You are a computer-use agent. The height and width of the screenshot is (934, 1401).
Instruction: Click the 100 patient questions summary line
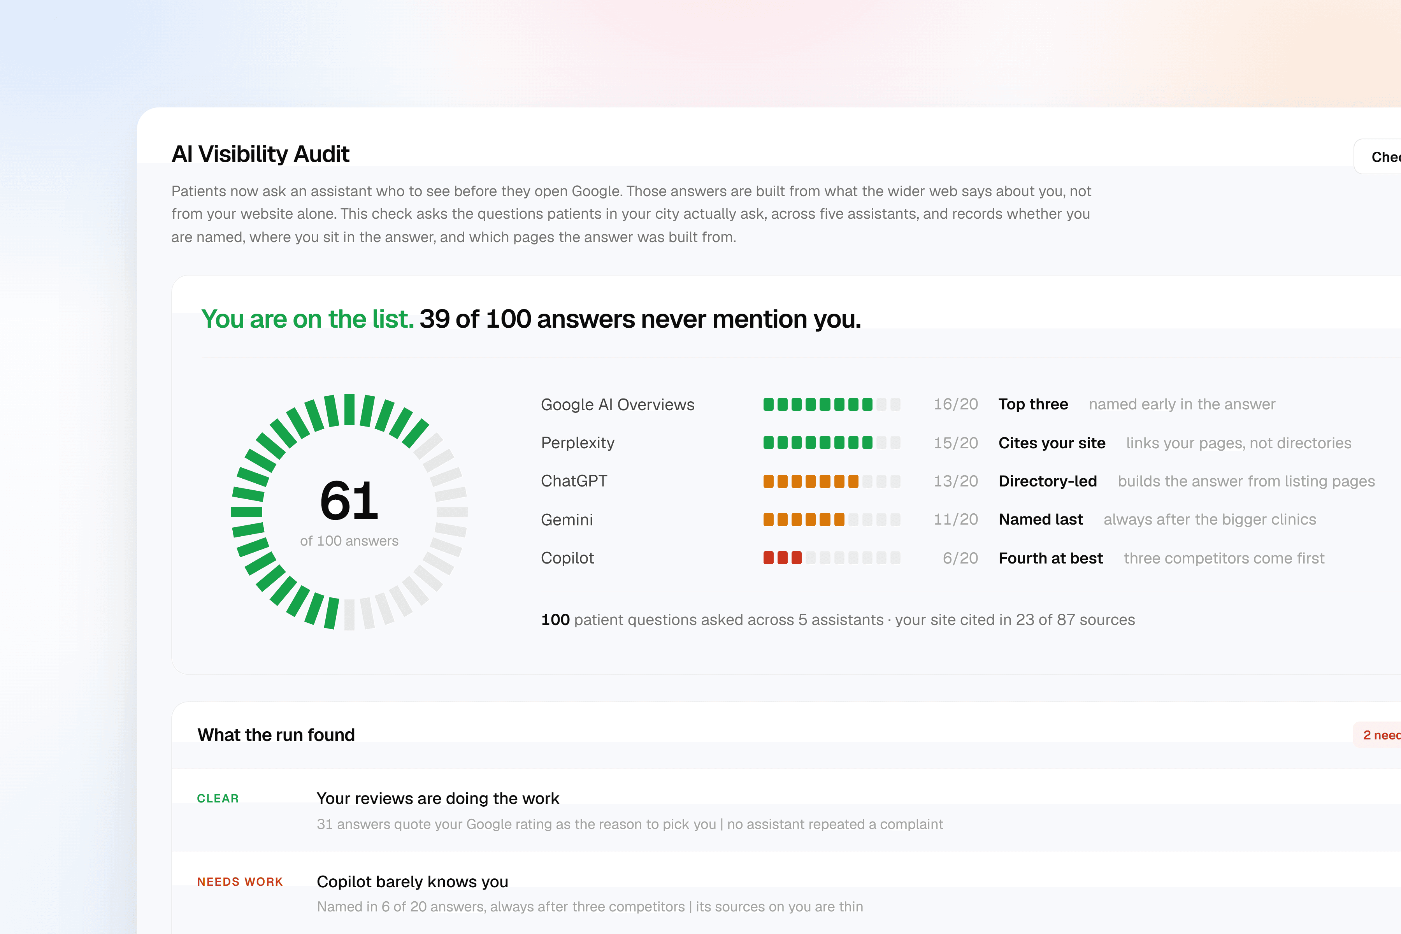point(837,620)
